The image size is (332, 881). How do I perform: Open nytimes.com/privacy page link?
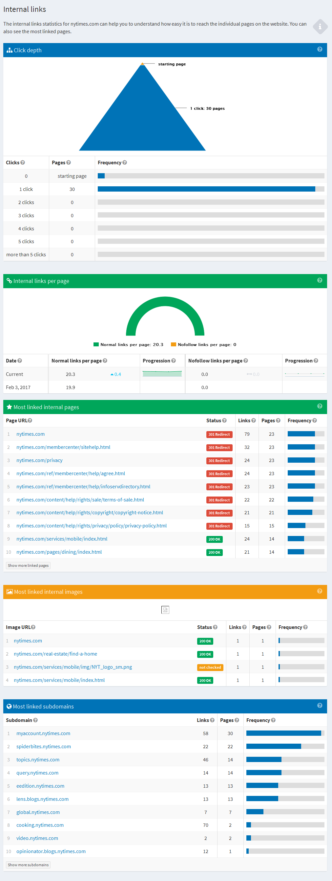[x=39, y=460]
